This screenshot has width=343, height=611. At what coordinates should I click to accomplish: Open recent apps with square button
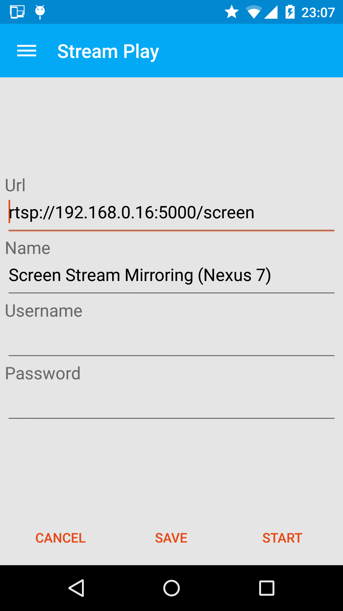pyautogui.click(x=267, y=588)
